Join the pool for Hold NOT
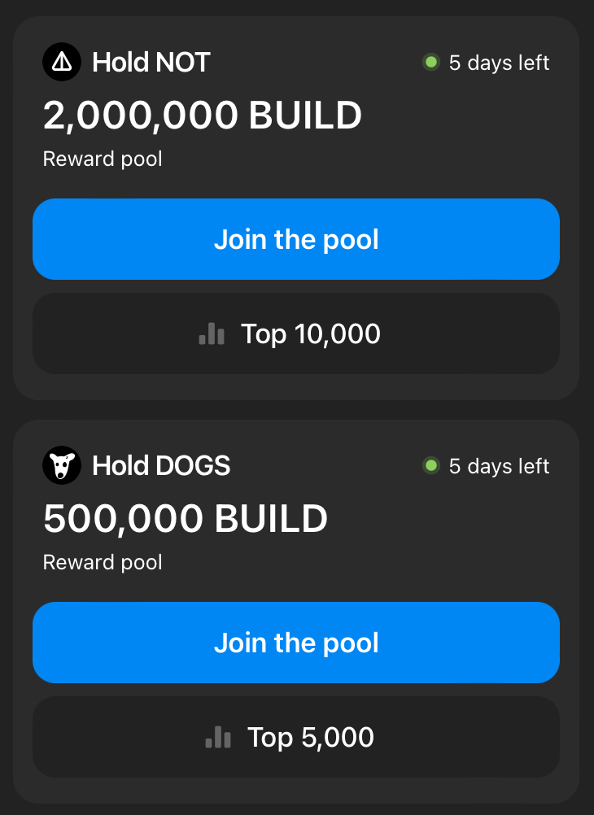The height and width of the screenshot is (815, 594). click(296, 239)
